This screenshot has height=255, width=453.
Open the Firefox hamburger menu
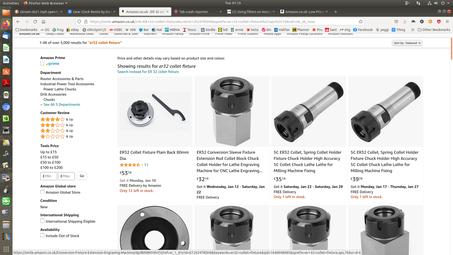pos(447,22)
